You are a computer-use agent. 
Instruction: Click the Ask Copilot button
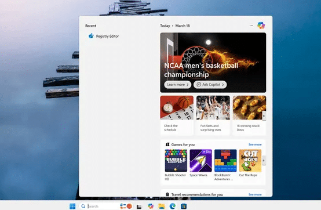coord(210,85)
